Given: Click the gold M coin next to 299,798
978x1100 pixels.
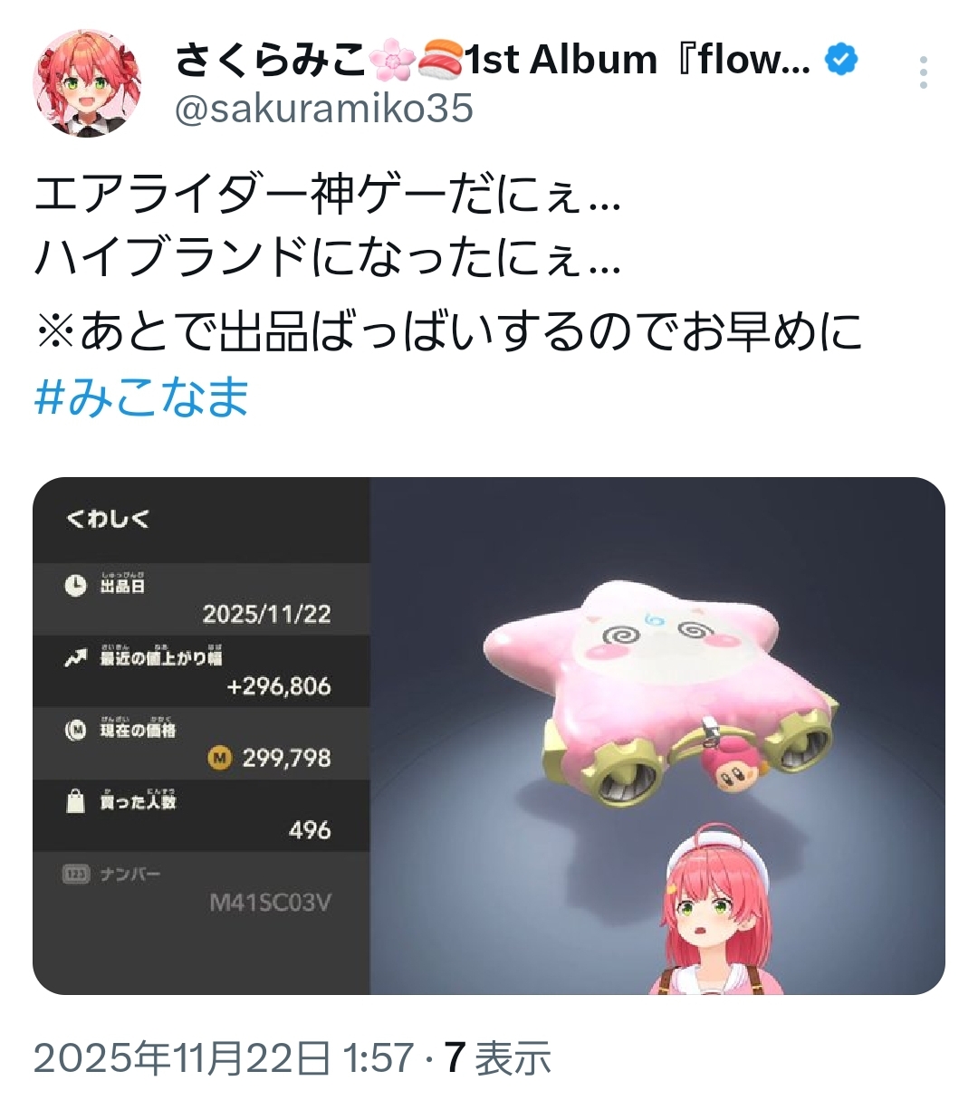Looking at the screenshot, I should click(220, 757).
